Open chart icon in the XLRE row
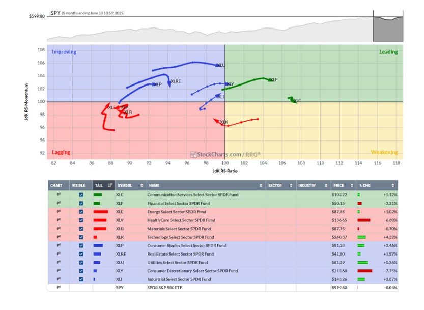 (59, 253)
